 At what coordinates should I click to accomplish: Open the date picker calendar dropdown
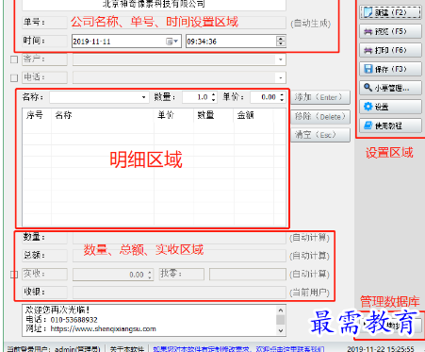coord(172,42)
